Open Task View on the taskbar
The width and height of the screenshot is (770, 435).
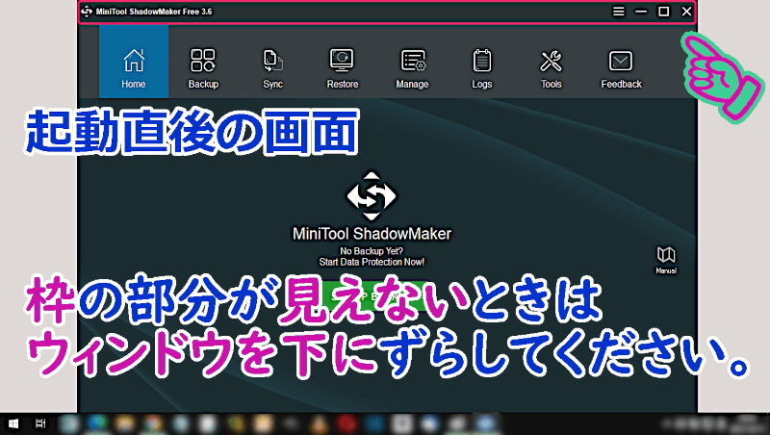pos(40,423)
